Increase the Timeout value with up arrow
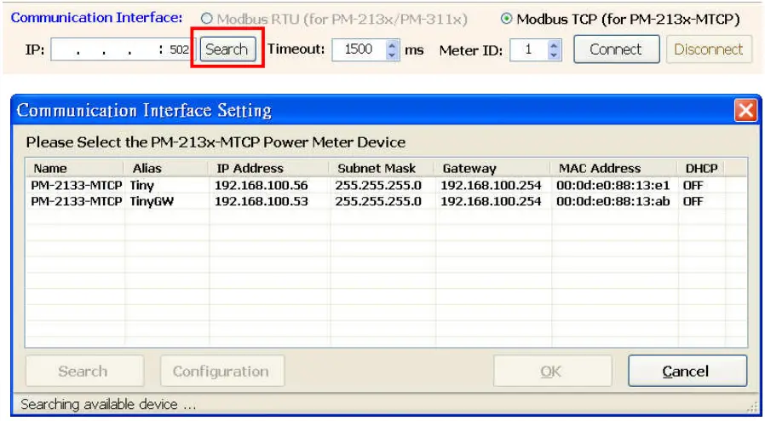This screenshot has height=421, width=765. [392, 45]
